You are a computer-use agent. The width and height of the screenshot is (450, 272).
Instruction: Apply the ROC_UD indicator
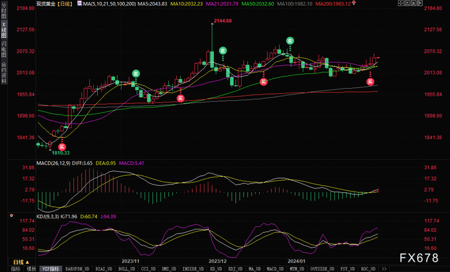(x=368, y=269)
